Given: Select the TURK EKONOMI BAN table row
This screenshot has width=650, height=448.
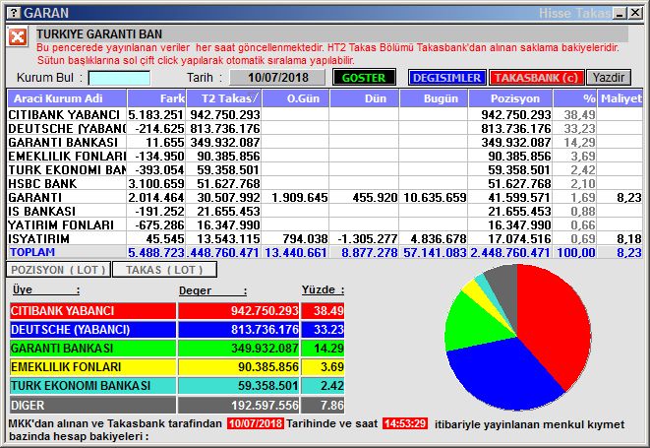Looking at the screenshot, I should (325, 169).
